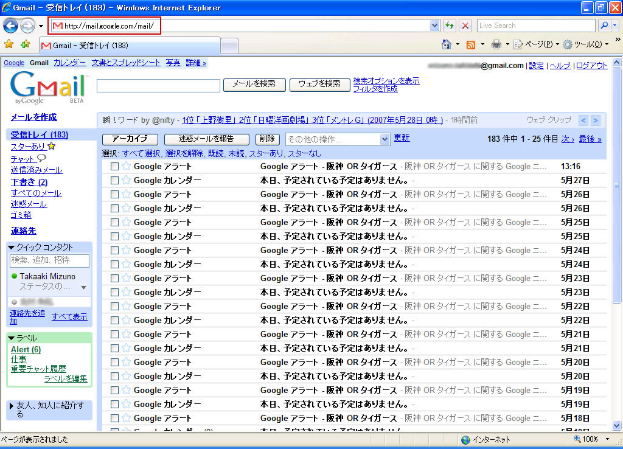The image size is (623, 449).
Task: Click the IE Back navigation button
Action: (x=11, y=26)
